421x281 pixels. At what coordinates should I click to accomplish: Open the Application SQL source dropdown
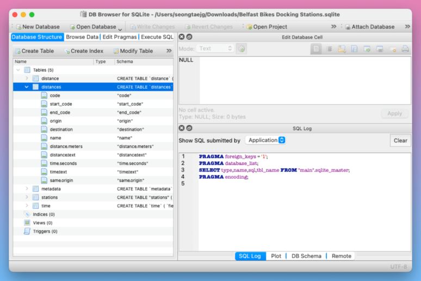[265, 140]
